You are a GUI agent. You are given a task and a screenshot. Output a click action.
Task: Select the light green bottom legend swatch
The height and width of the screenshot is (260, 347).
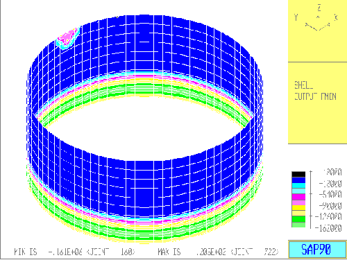[x=298, y=225]
